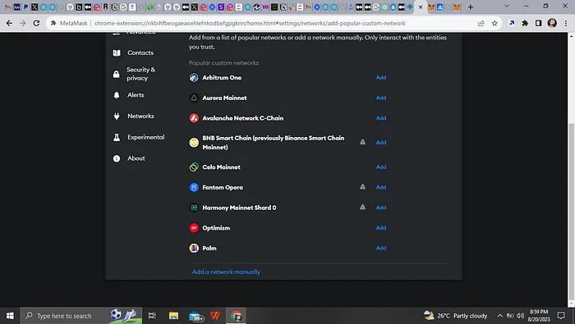Viewport: 575px width, 324px height.
Task: Click the share page icon in address bar
Action: coord(481,23)
